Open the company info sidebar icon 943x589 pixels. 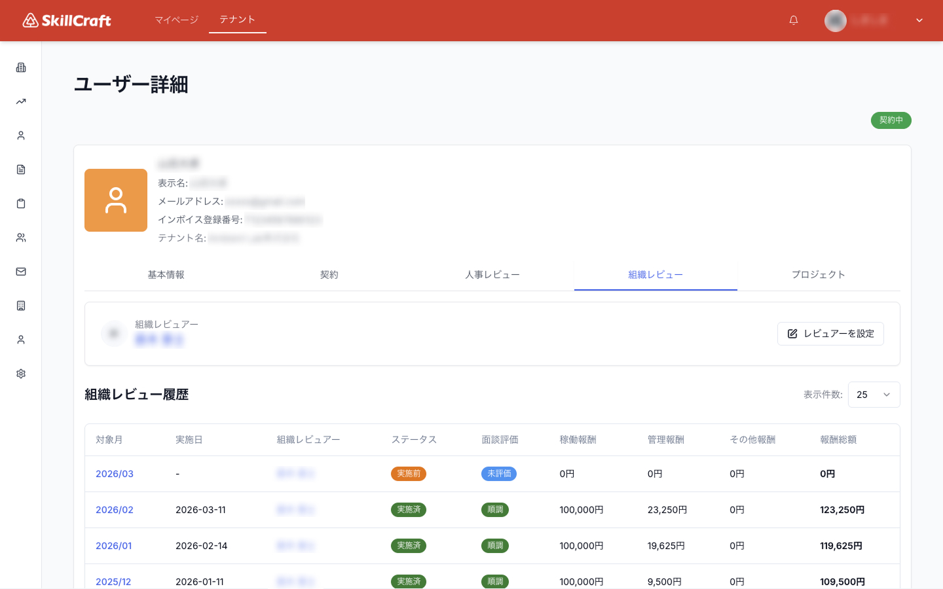tap(20, 67)
